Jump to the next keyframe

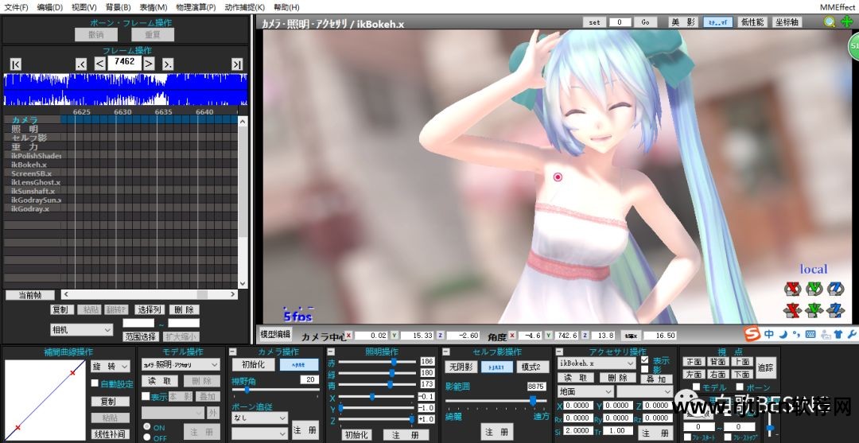coord(168,64)
